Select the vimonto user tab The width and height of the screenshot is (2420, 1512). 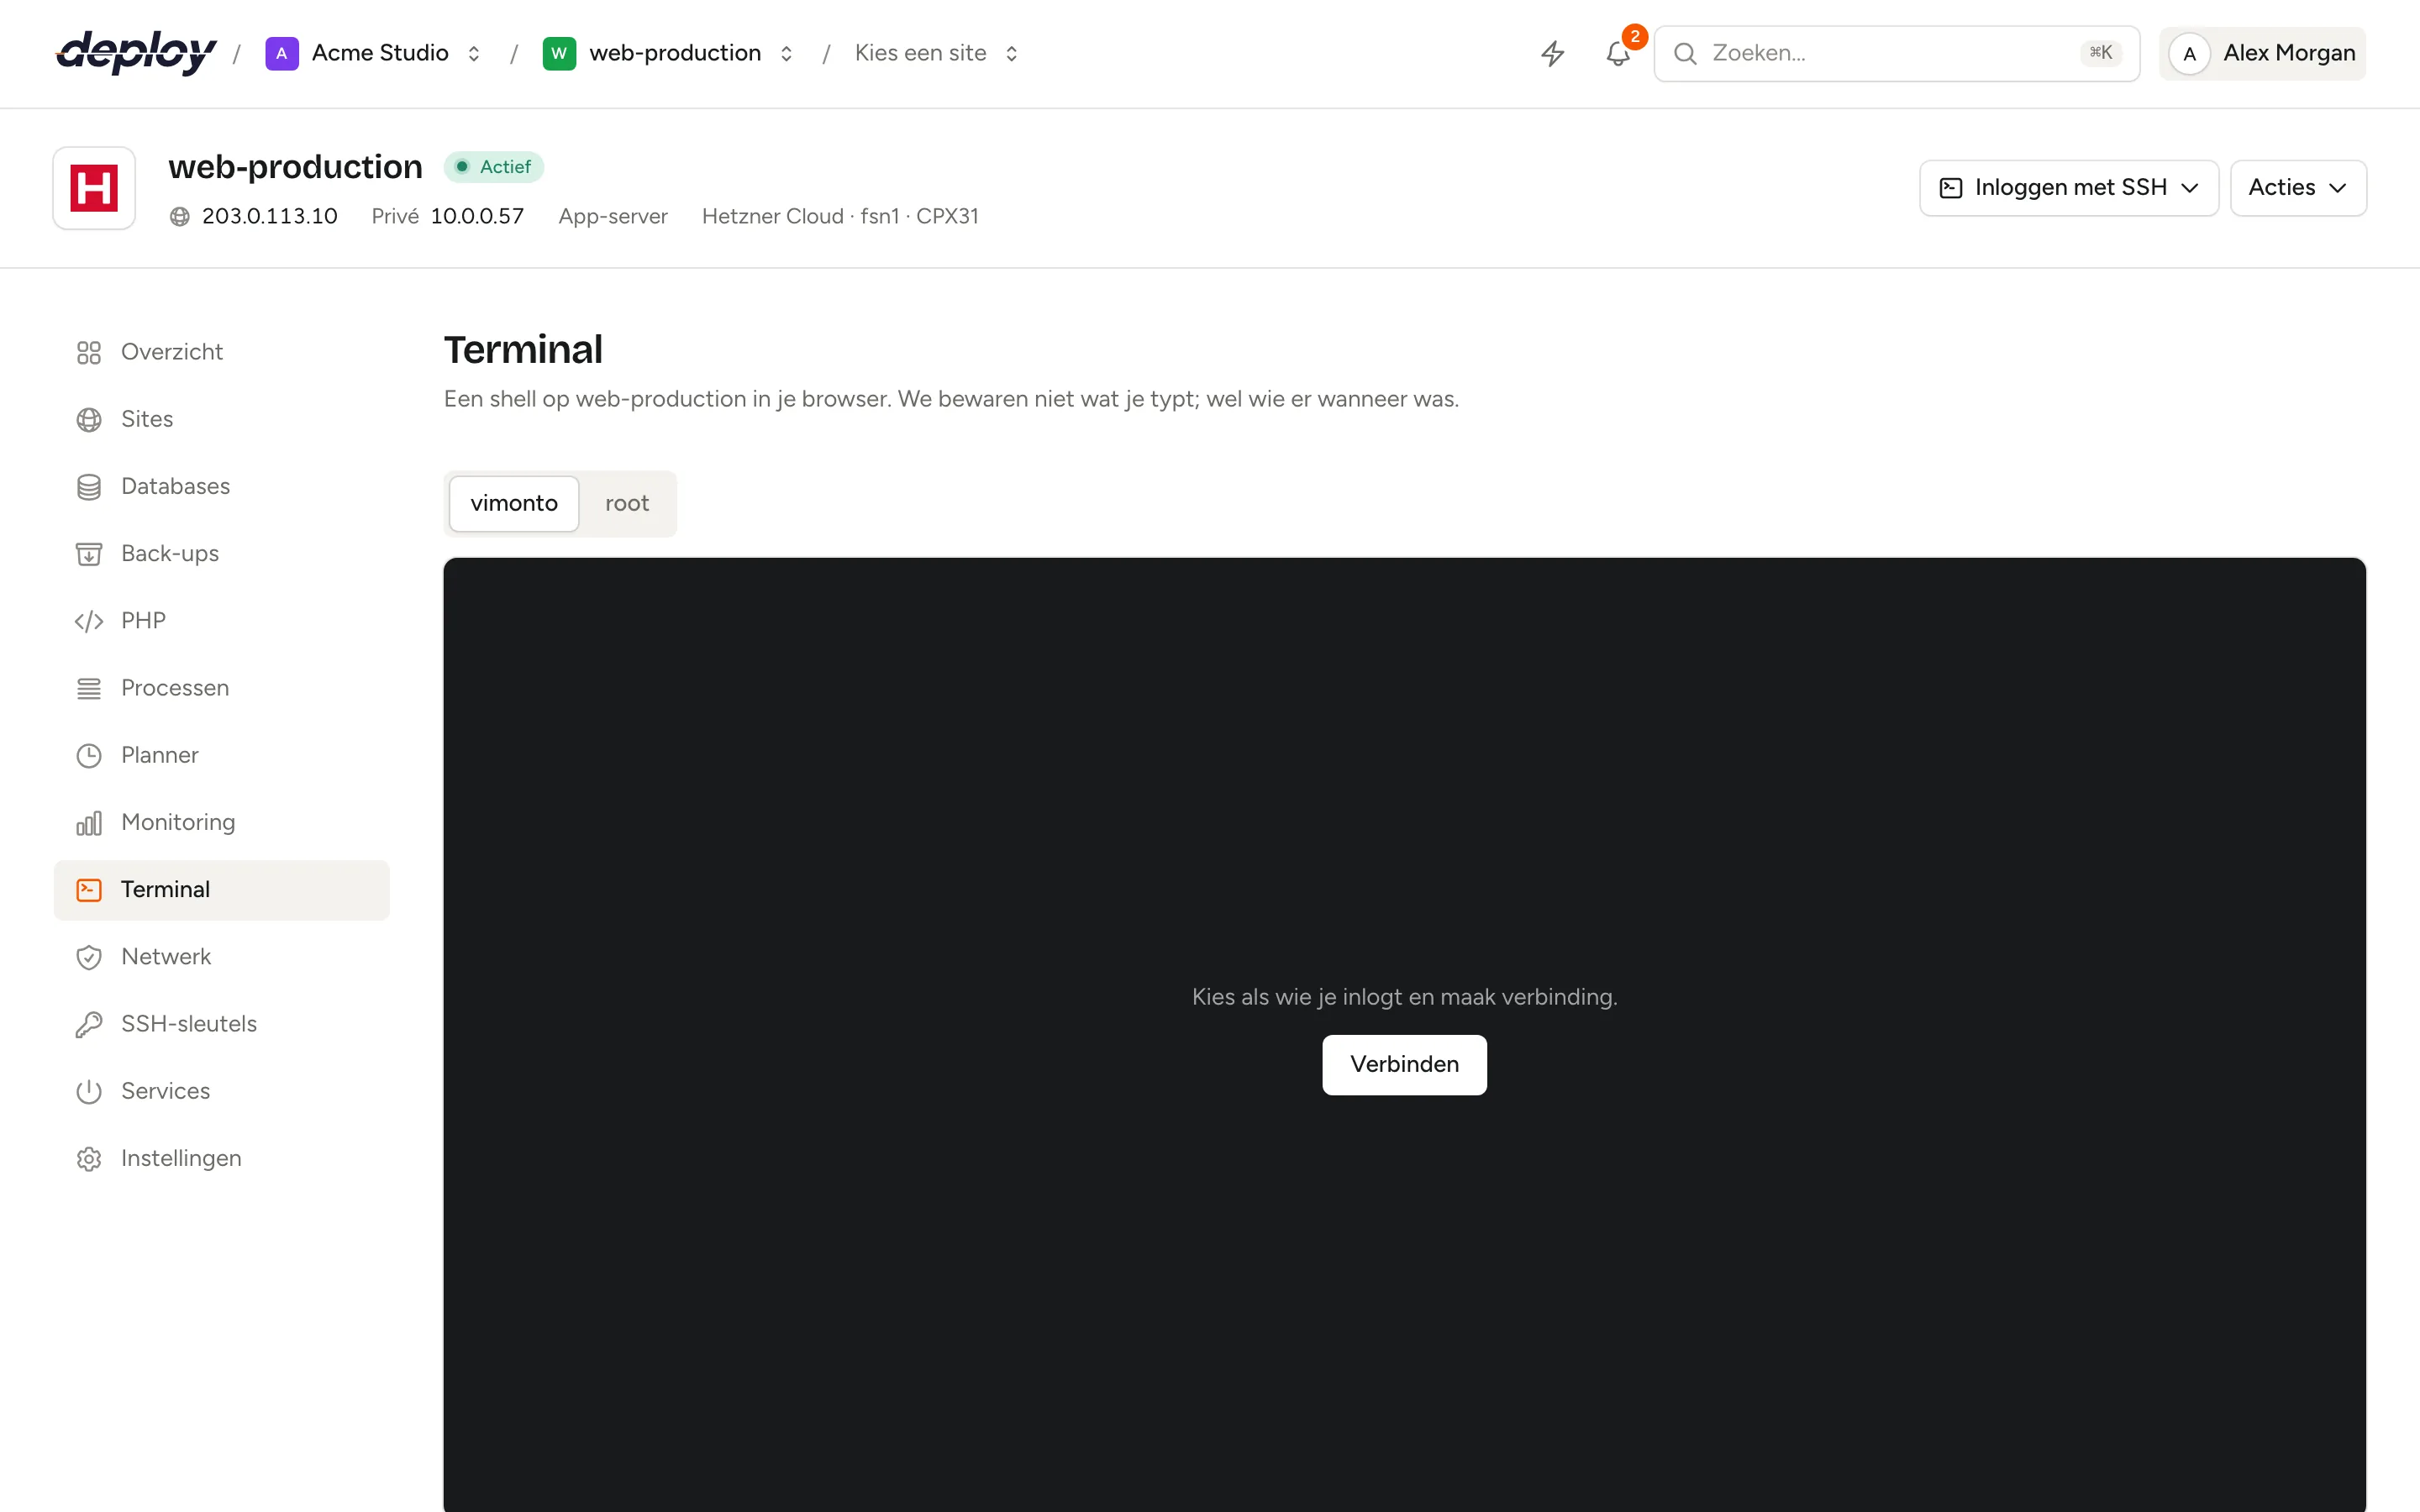pyautogui.click(x=514, y=503)
